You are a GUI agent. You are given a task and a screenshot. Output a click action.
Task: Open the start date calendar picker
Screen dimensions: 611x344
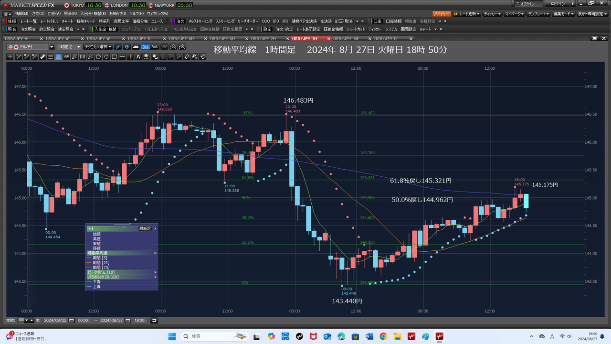click(72, 320)
